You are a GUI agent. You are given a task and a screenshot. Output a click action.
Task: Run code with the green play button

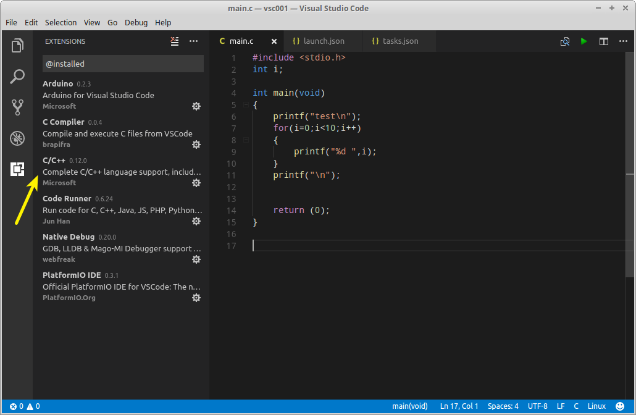click(x=584, y=41)
